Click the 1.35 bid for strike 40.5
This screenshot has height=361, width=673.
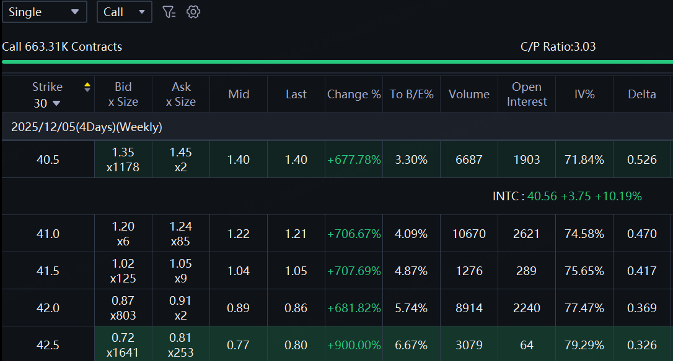click(x=123, y=153)
